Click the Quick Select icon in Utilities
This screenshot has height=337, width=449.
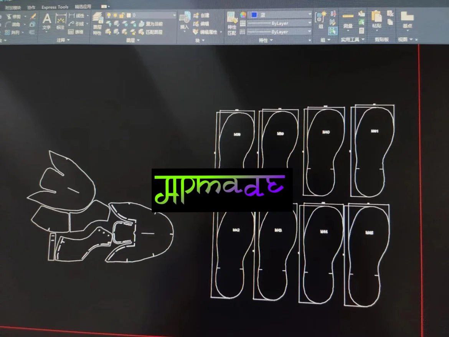coord(362,13)
